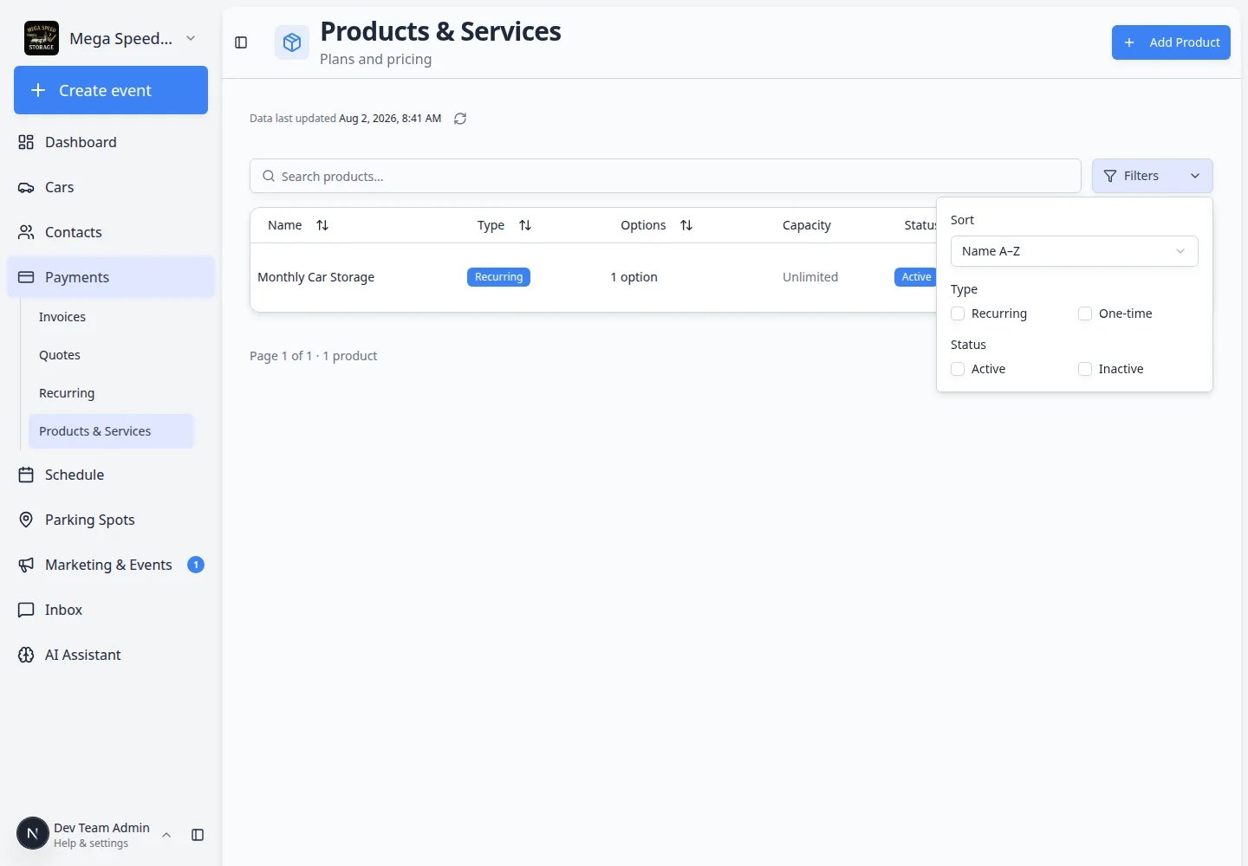Expand the Mega Speed workspace switcher chevron
1248x866 pixels.
[x=191, y=38]
